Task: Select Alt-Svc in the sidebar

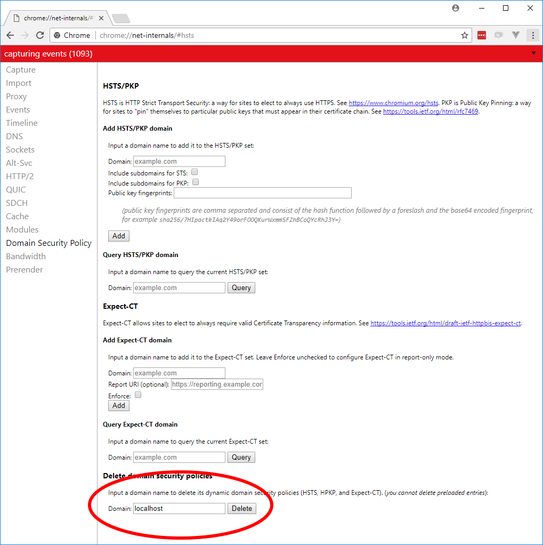Action: coord(19,163)
